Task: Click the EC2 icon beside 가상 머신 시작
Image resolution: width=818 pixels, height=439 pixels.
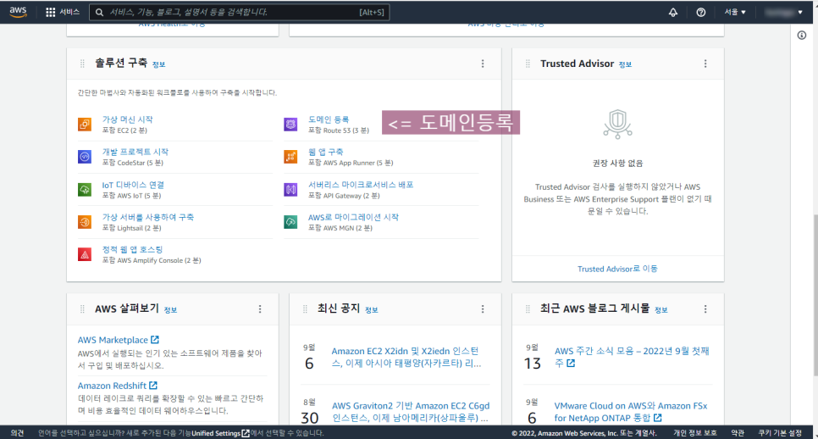Action: 85,125
